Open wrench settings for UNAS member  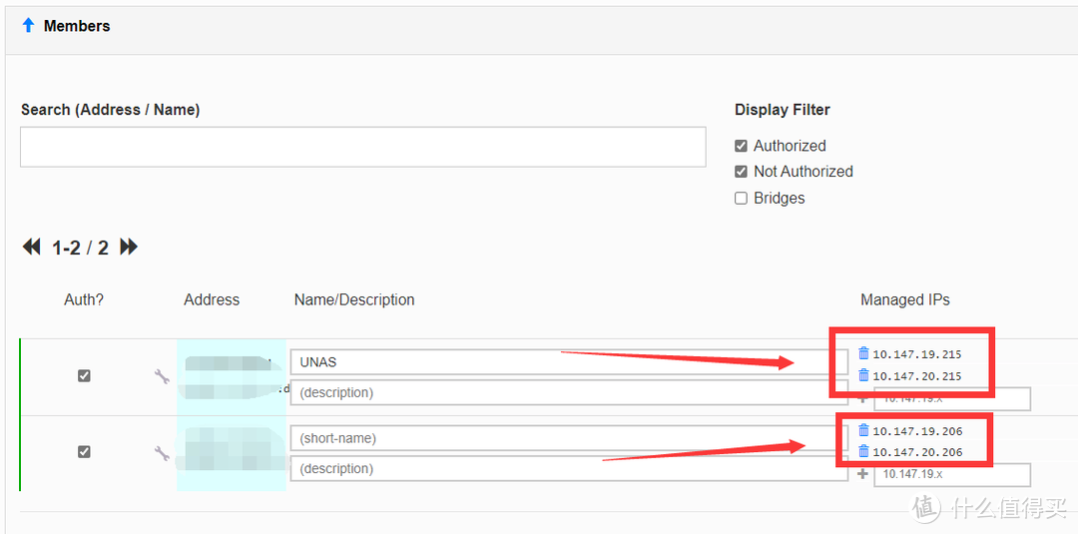pyautogui.click(x=162, y=376)
